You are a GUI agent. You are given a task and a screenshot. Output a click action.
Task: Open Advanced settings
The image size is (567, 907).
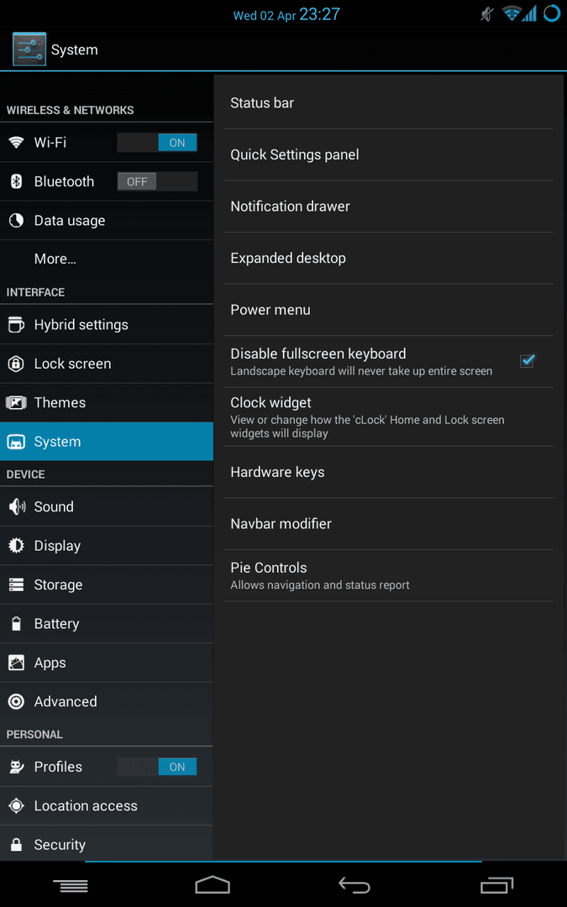coord(107,701)
